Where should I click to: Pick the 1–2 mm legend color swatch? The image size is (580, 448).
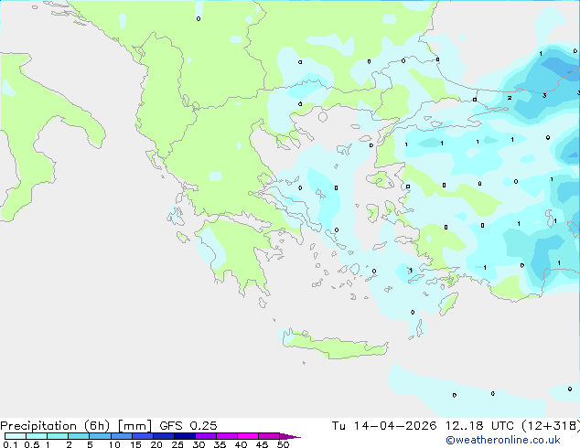(x=58, y=436)
